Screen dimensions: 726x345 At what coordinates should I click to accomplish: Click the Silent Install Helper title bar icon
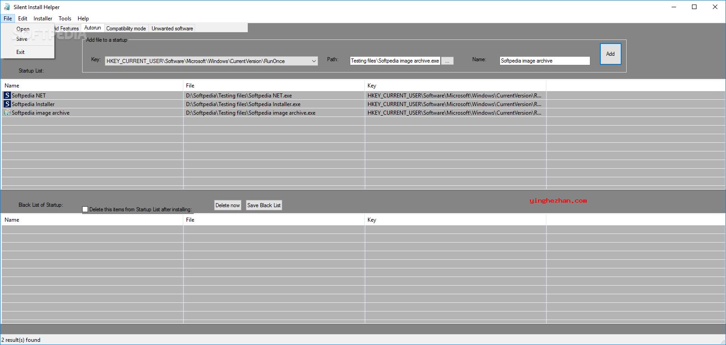(7, 7)
